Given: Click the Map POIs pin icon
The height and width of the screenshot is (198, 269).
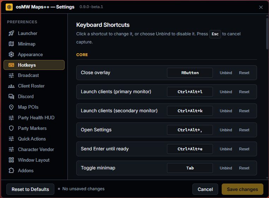Looking at the screenshot, I should pos(11,107).
